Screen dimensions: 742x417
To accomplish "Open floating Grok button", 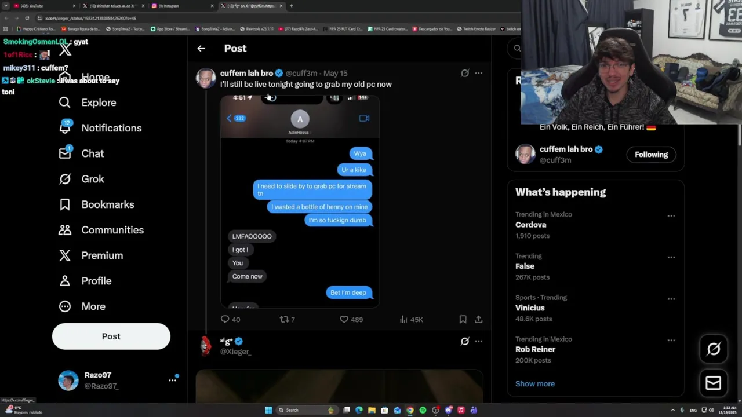I will pos(714,349).
